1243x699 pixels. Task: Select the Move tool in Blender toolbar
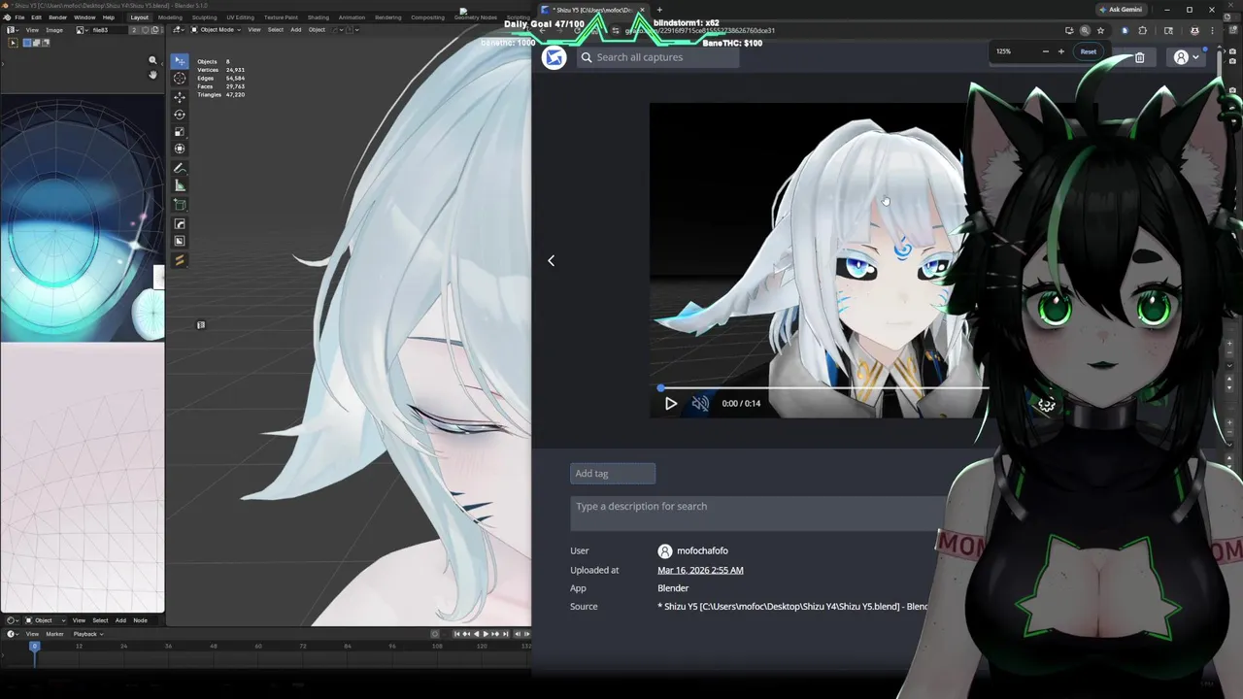point(180,97)
